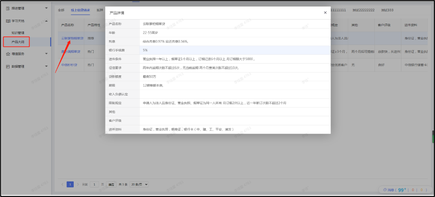The image size is (435, 197).
Task: Click the 数据管理 sidebar icon
Action: click(8, 67)
